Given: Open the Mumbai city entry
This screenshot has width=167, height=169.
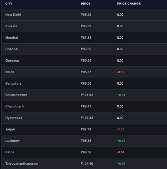Looking at the screenshot, I should pos(12,38).
